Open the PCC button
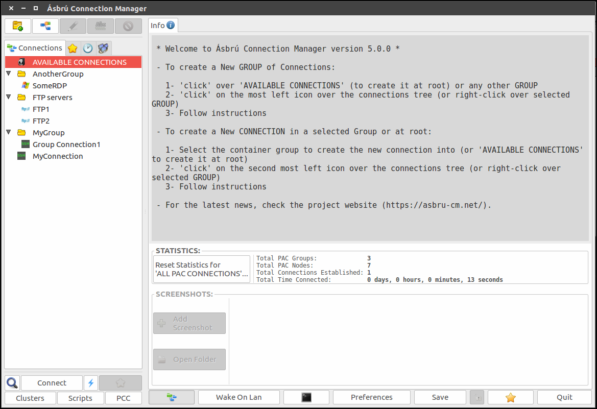This screenshot has height=409, width=597. point(124,398)
